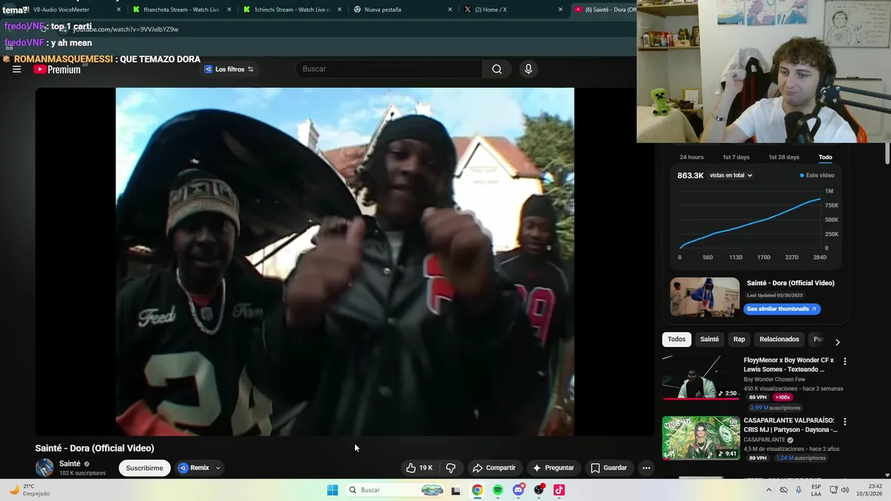Open the Remix option
Image resolution: width=891 pixels, height=501 pixels.
194,468
